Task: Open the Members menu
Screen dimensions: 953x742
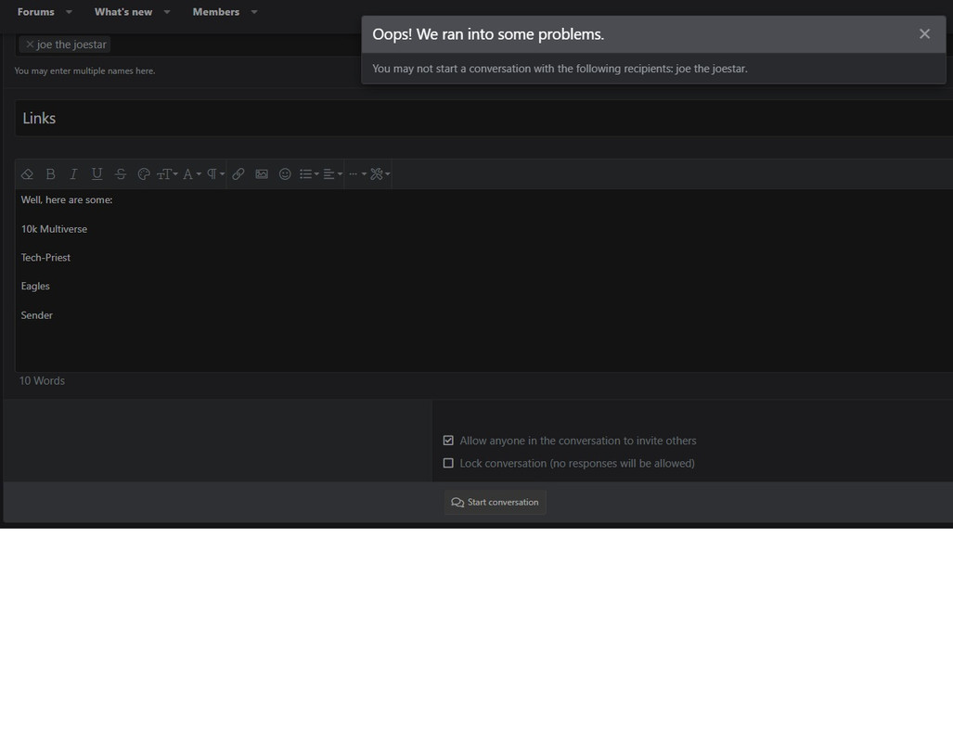Action: [216, 11]
